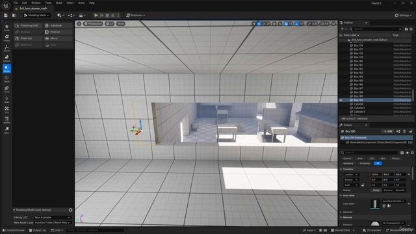Open the Attribs modeling category

pos(6,120)
